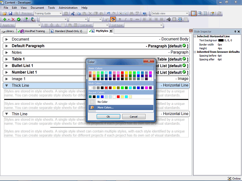Click the green plus Add icon
The image size is (242, 181).
5,19
